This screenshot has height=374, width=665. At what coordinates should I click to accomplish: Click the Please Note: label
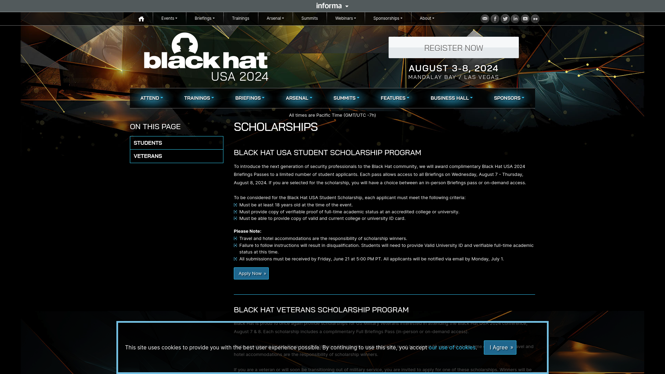coord(248,231)
